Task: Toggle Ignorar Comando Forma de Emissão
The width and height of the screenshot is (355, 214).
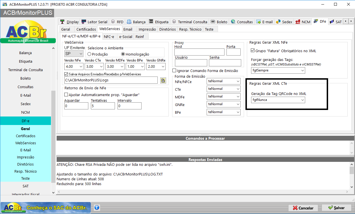Action: [174, 71]
